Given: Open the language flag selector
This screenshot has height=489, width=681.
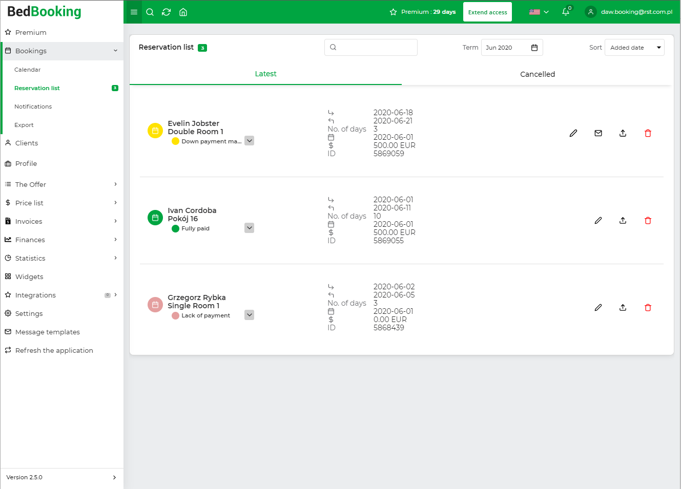Looking at the screenshot, I should point(539,12).
